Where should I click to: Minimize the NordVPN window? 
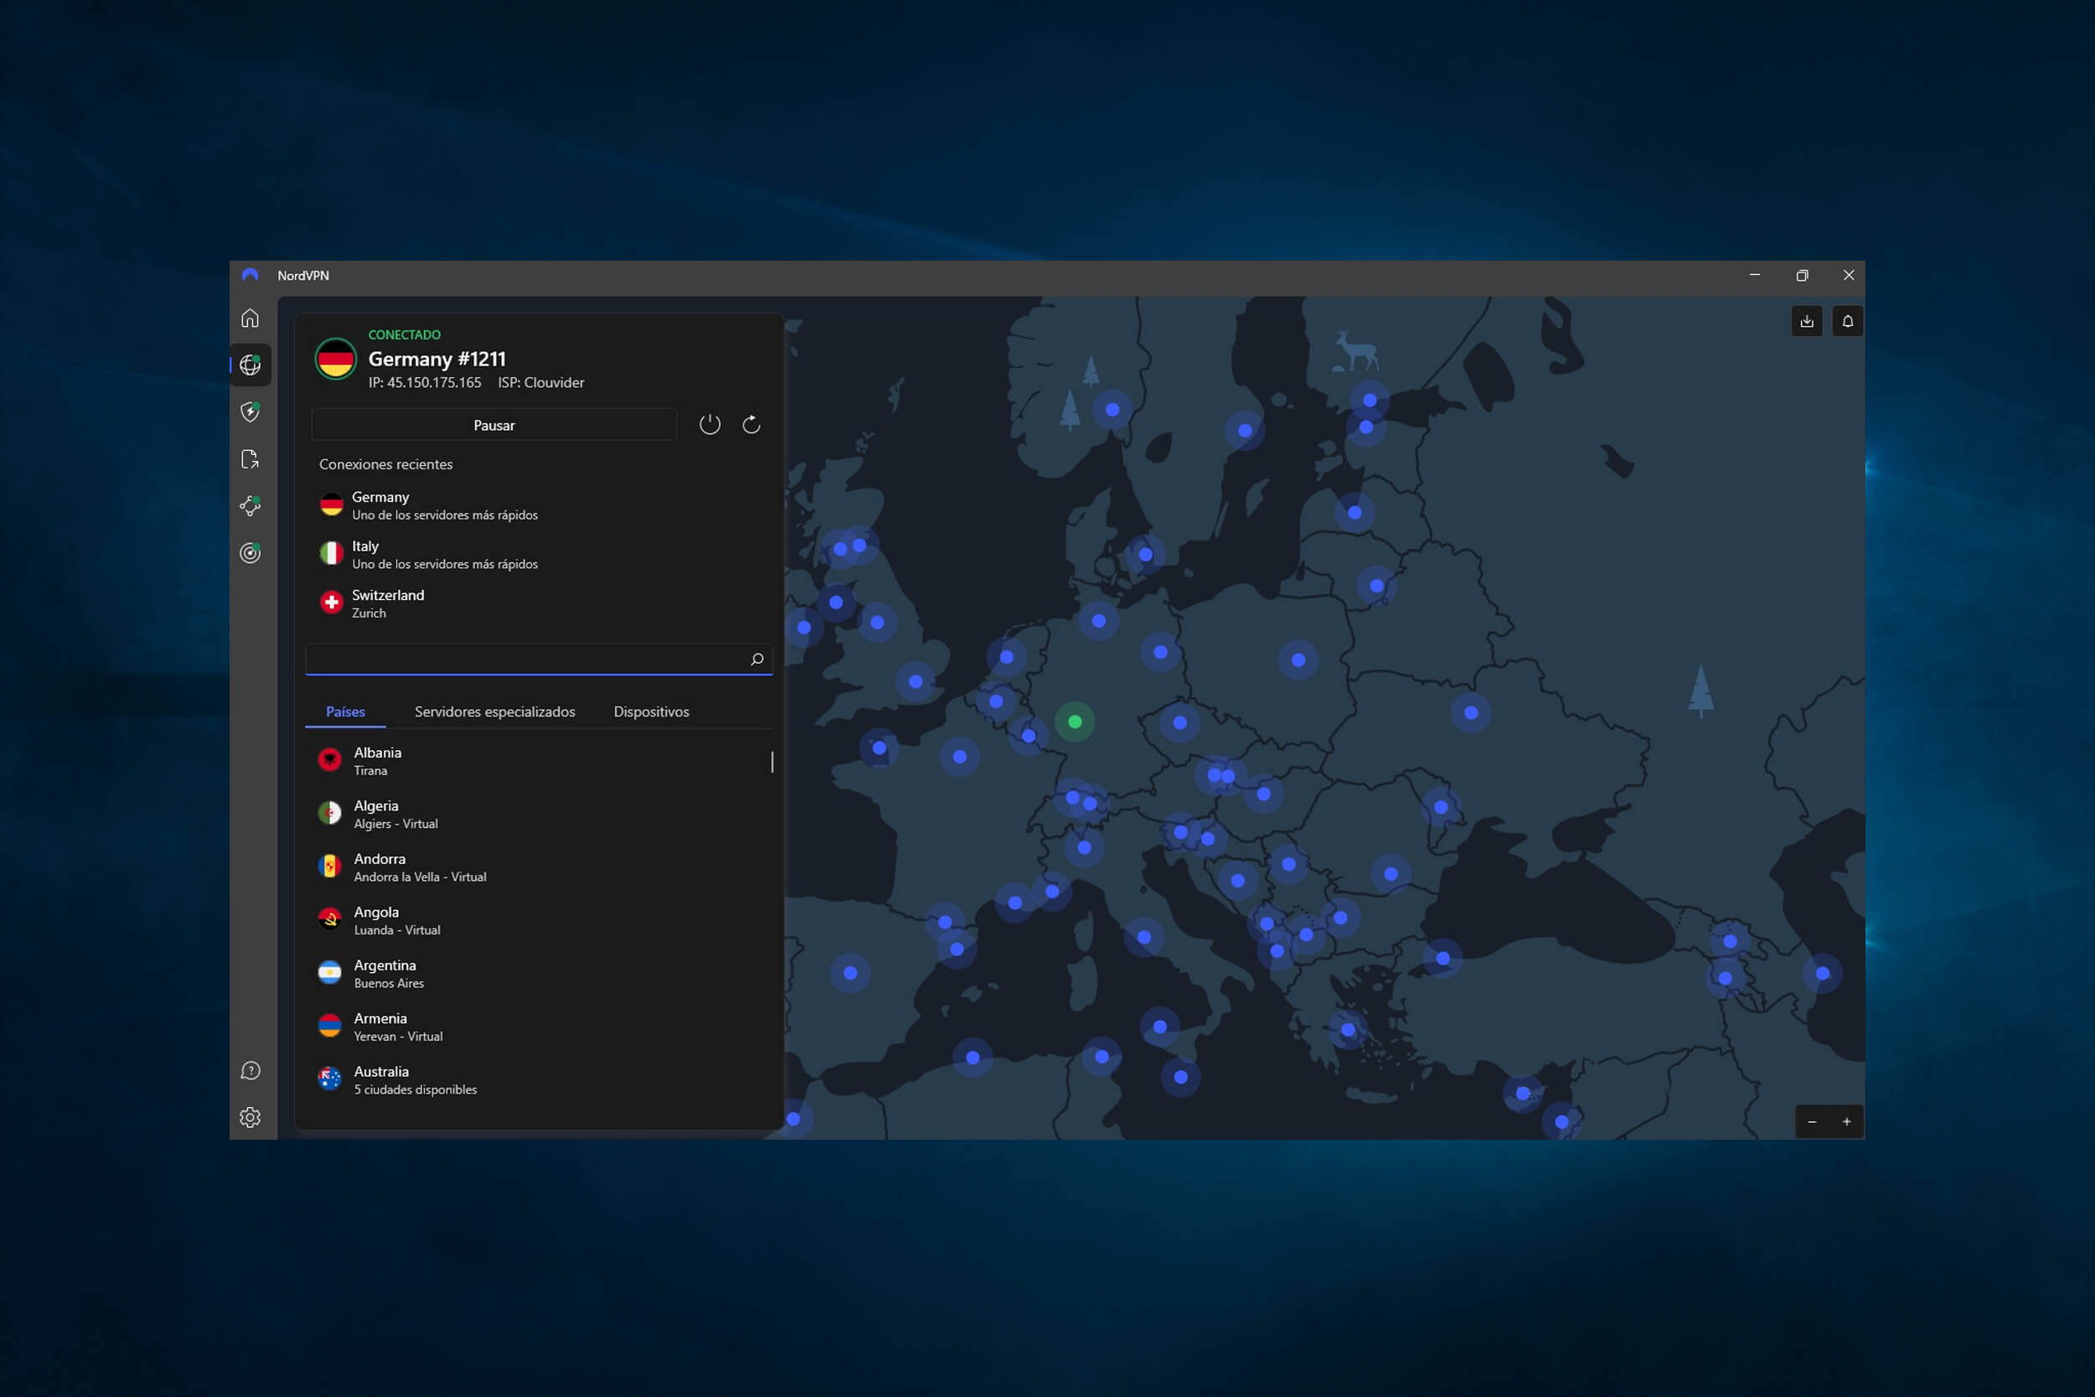[1755, 276]
